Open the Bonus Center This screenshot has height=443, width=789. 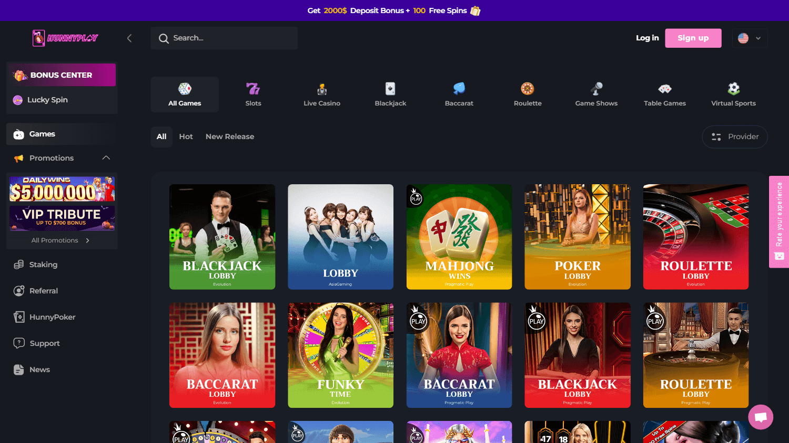click(62, 75)
